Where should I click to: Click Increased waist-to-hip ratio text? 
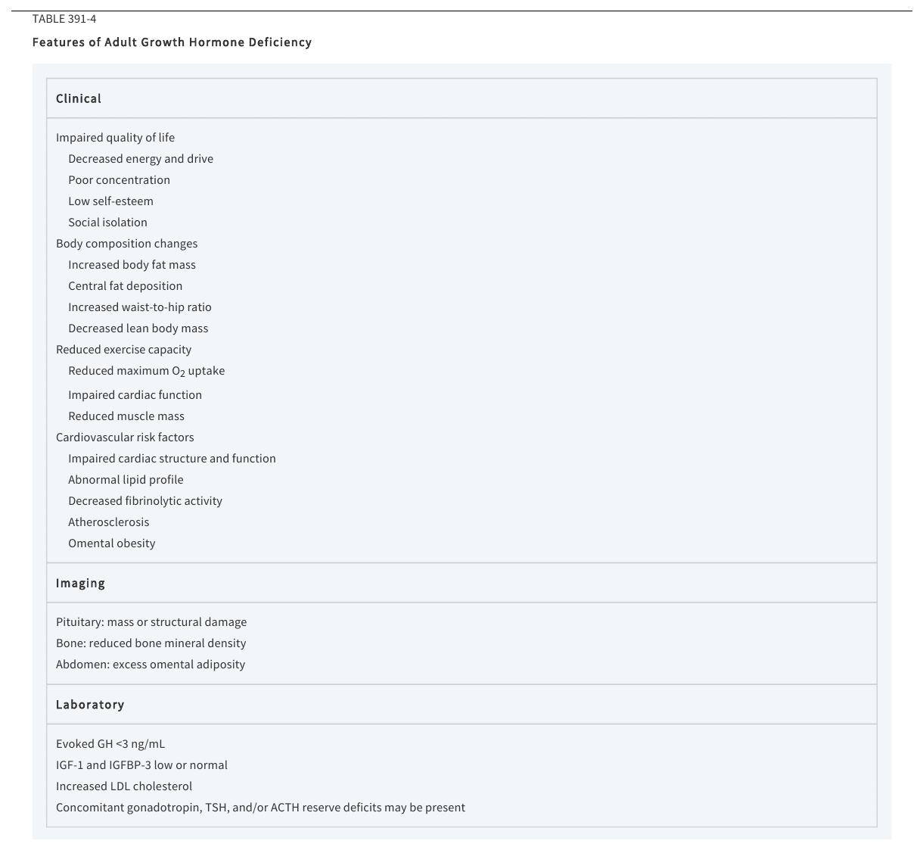pyautogui.click(x=140, y=307)
